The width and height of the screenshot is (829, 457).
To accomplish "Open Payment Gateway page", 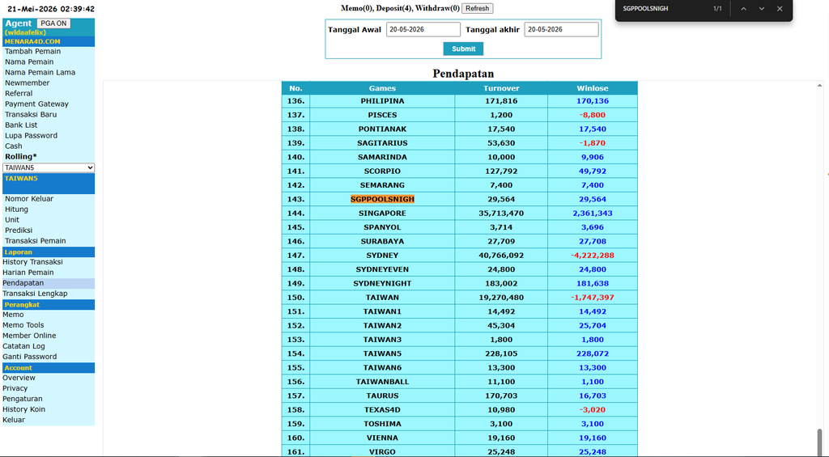I will coord(36,104).
